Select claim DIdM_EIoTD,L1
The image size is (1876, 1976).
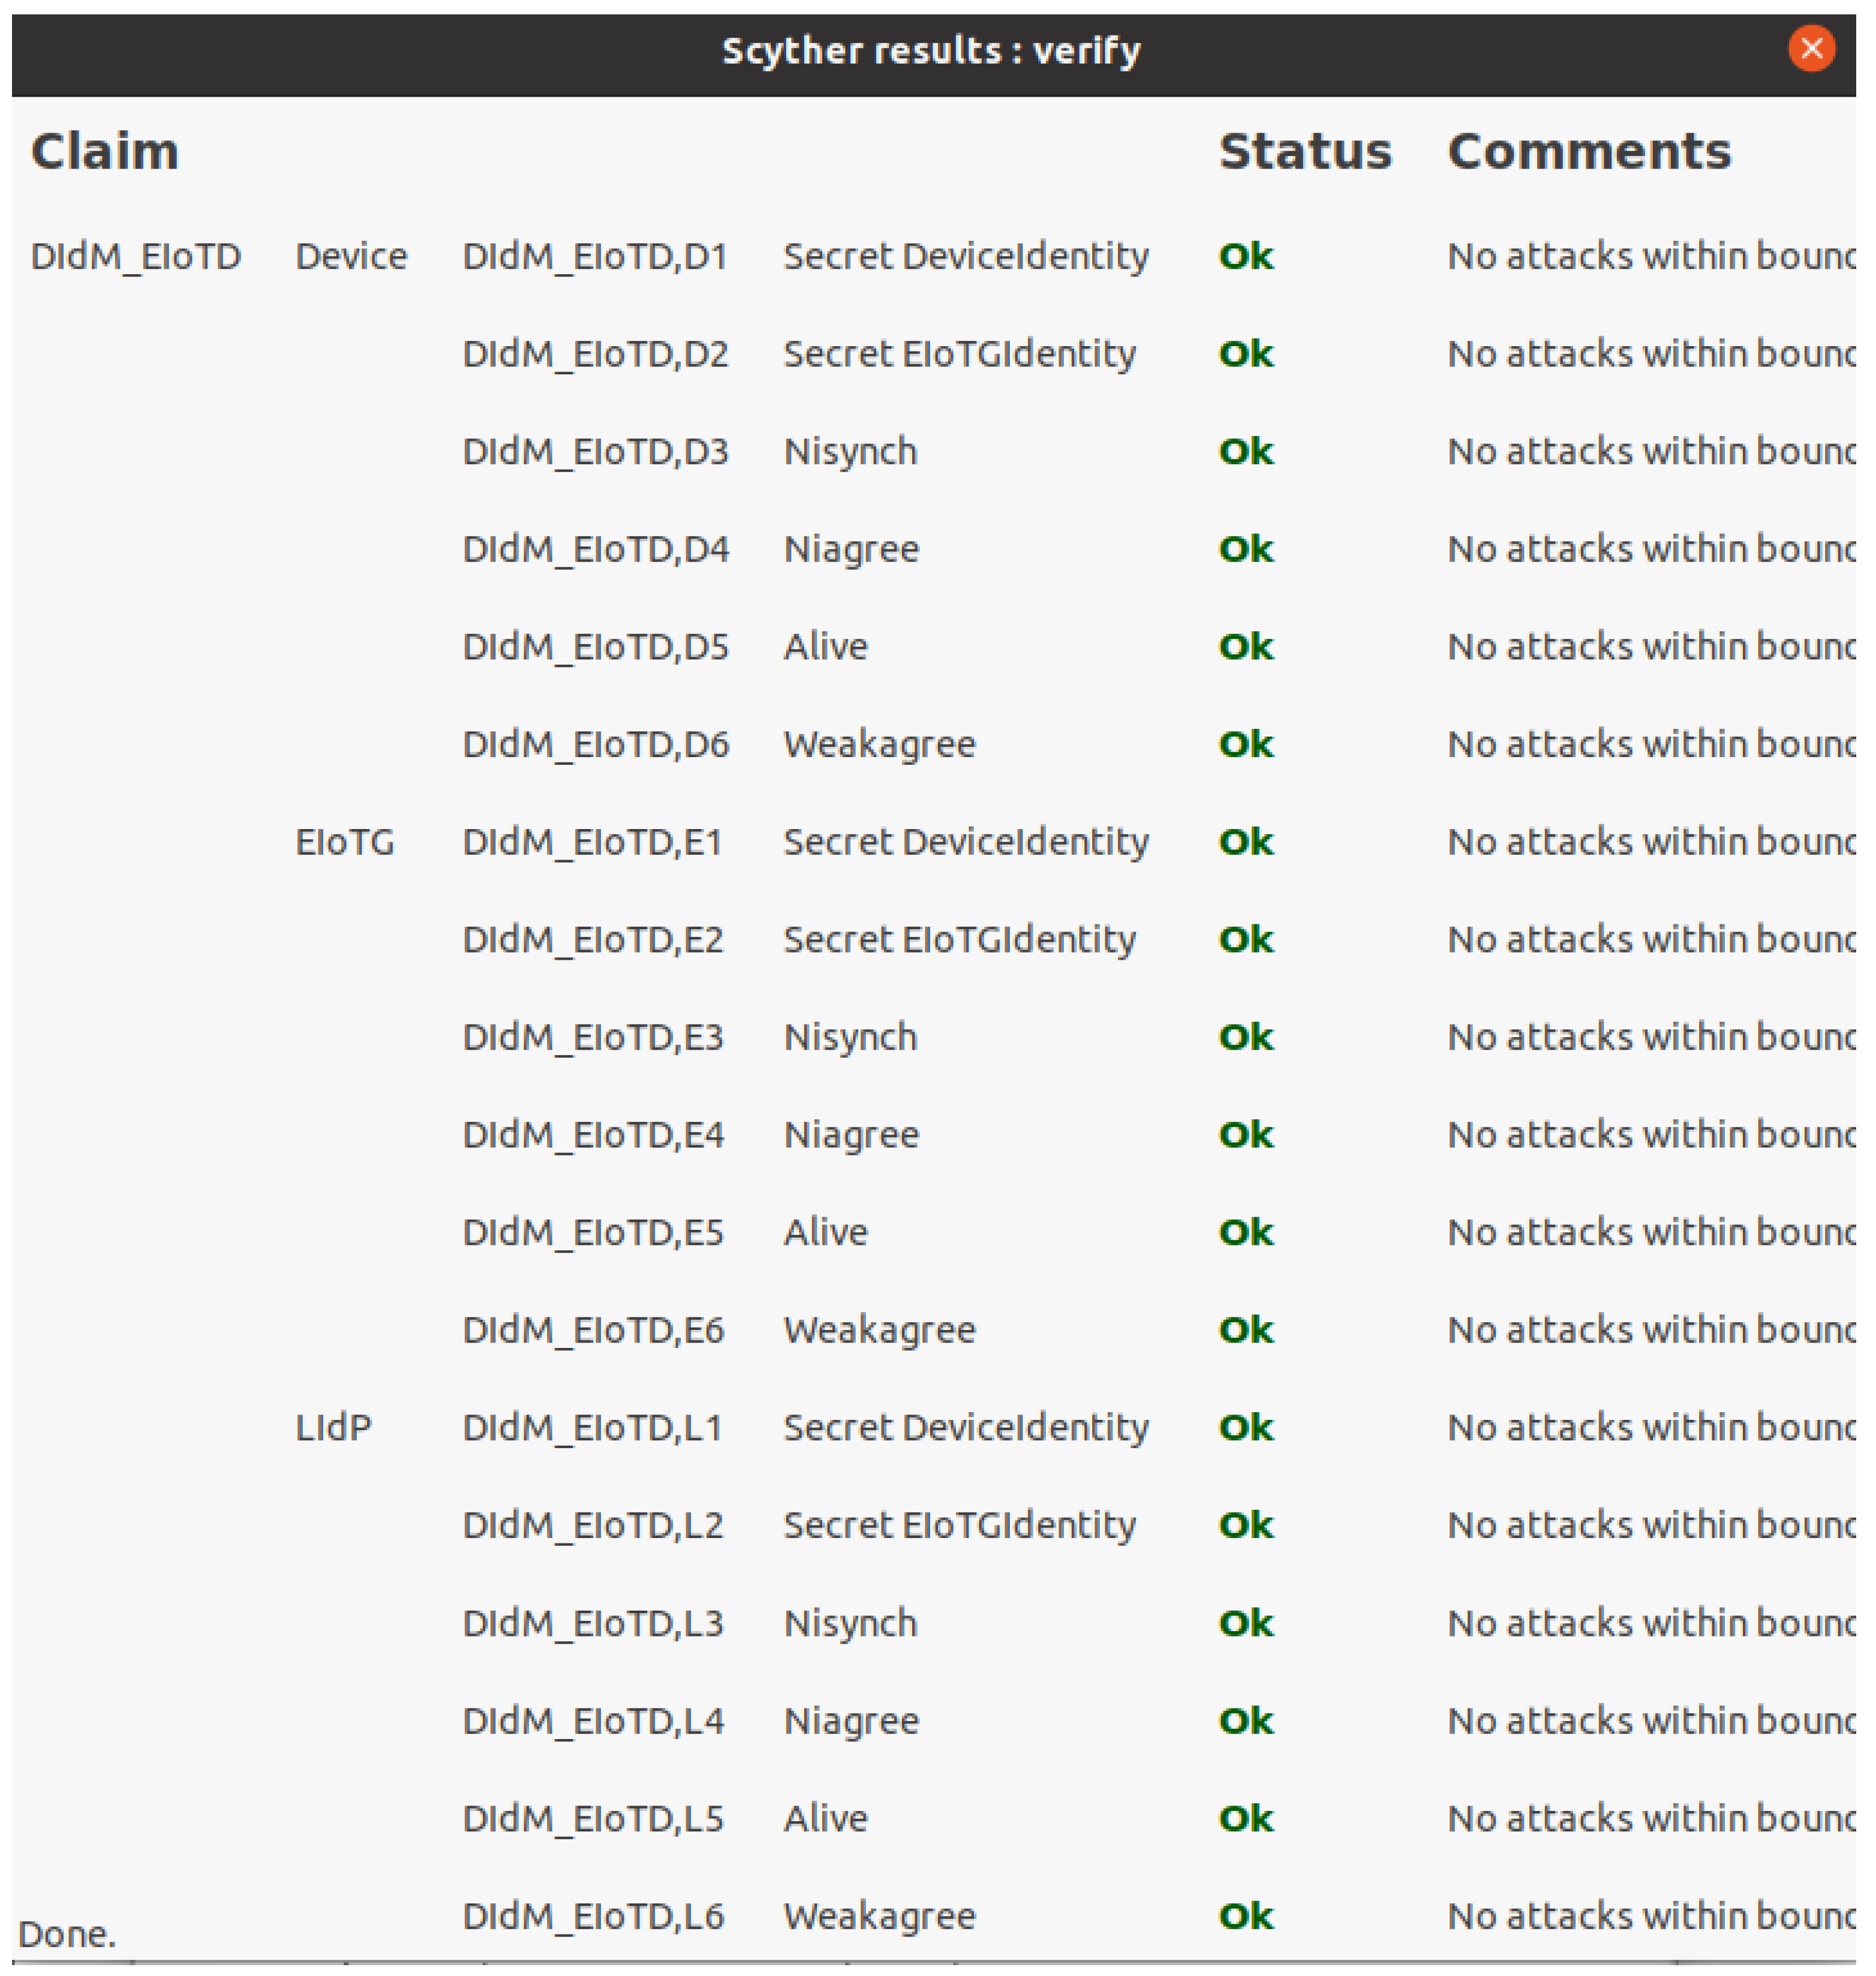pos(592,1427)
